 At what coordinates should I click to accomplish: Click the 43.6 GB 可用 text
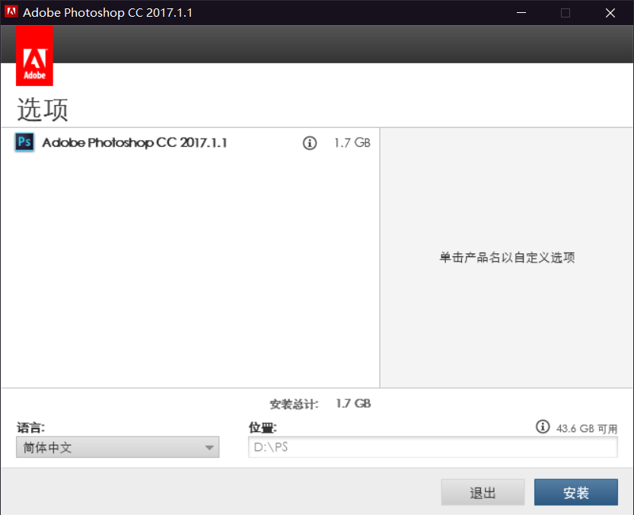tap(587, 428)
